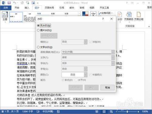Click the Select Picture button

(x=49, y=36)
